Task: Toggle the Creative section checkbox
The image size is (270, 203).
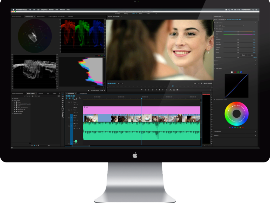Action: (255, 61)
